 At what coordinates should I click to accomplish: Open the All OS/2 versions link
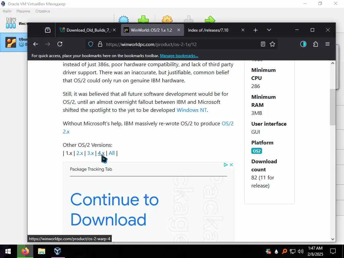[112, 153]
